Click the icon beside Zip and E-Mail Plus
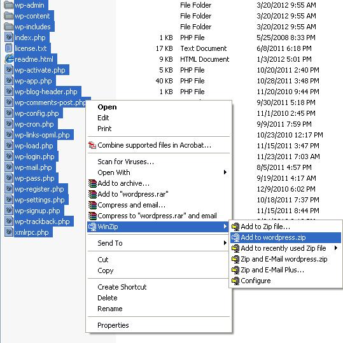Viewport: 343px width, 343px height. click(x=235, y=270)
